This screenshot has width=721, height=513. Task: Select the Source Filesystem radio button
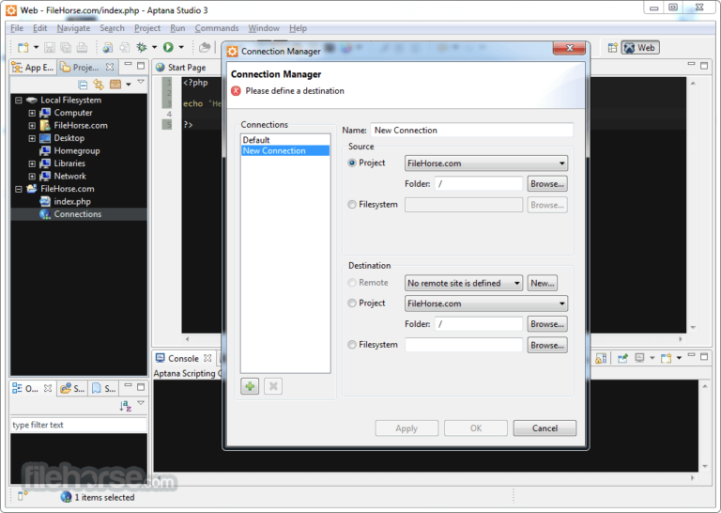tap(352, 205)
